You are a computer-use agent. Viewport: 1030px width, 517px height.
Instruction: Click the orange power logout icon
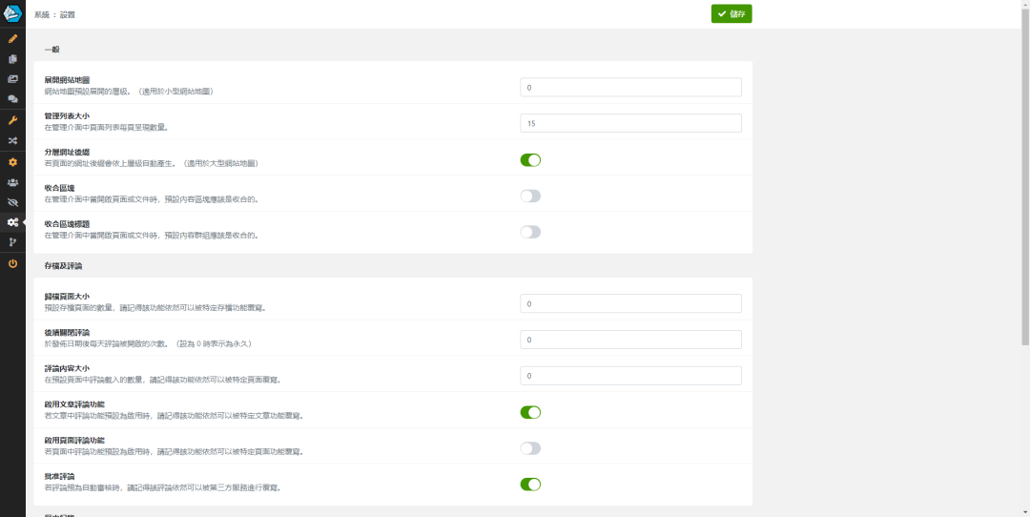[x=12, y=263]
